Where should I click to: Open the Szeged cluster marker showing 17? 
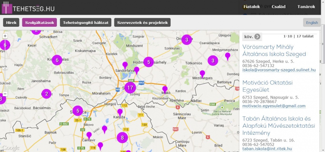point(130,88)
